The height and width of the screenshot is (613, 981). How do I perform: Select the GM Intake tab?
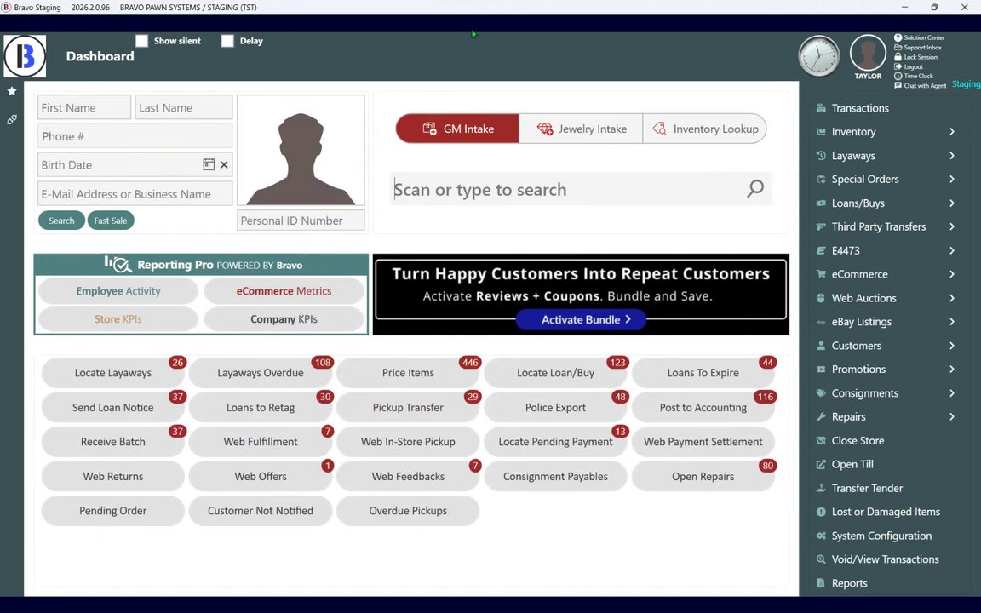[457, 129]
